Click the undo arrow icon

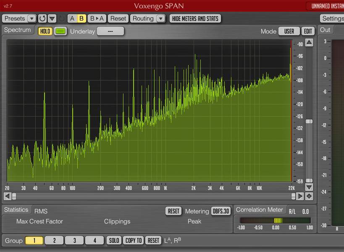click(42, 18)
